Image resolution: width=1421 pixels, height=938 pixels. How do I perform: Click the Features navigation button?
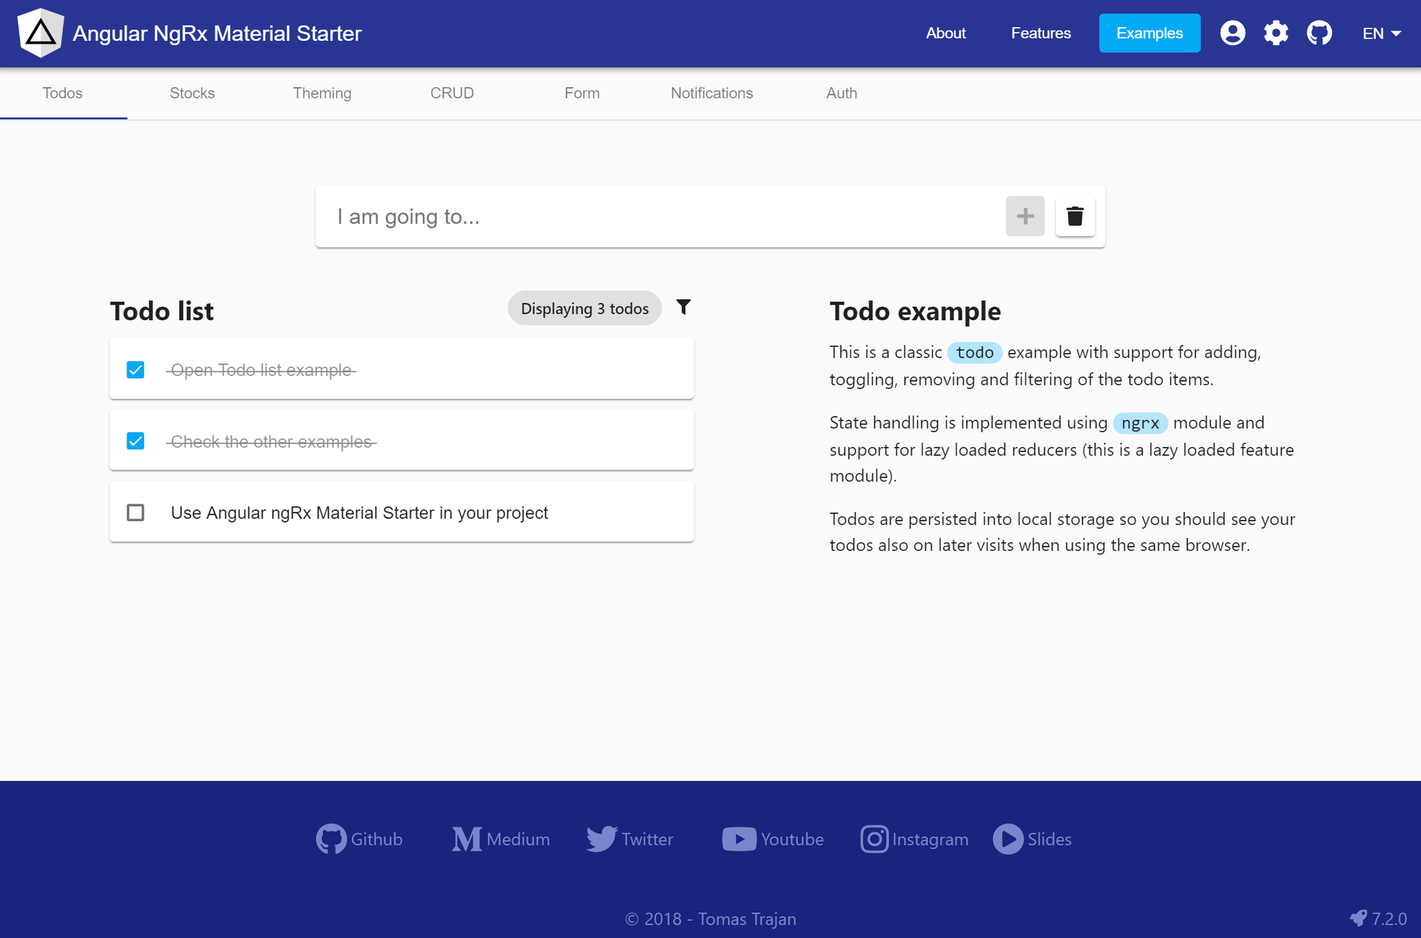coord(1041,33)
